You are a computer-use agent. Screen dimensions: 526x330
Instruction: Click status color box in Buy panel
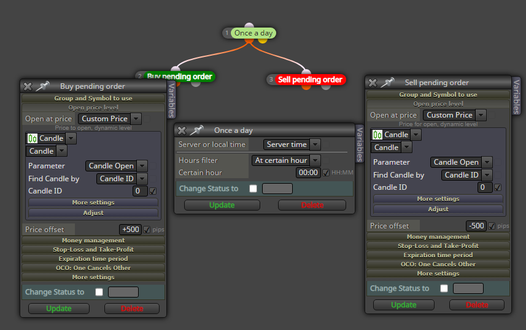(123, 292)
